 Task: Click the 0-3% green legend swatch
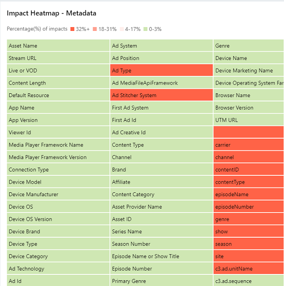pyautogui.click(x=145, y=29)
